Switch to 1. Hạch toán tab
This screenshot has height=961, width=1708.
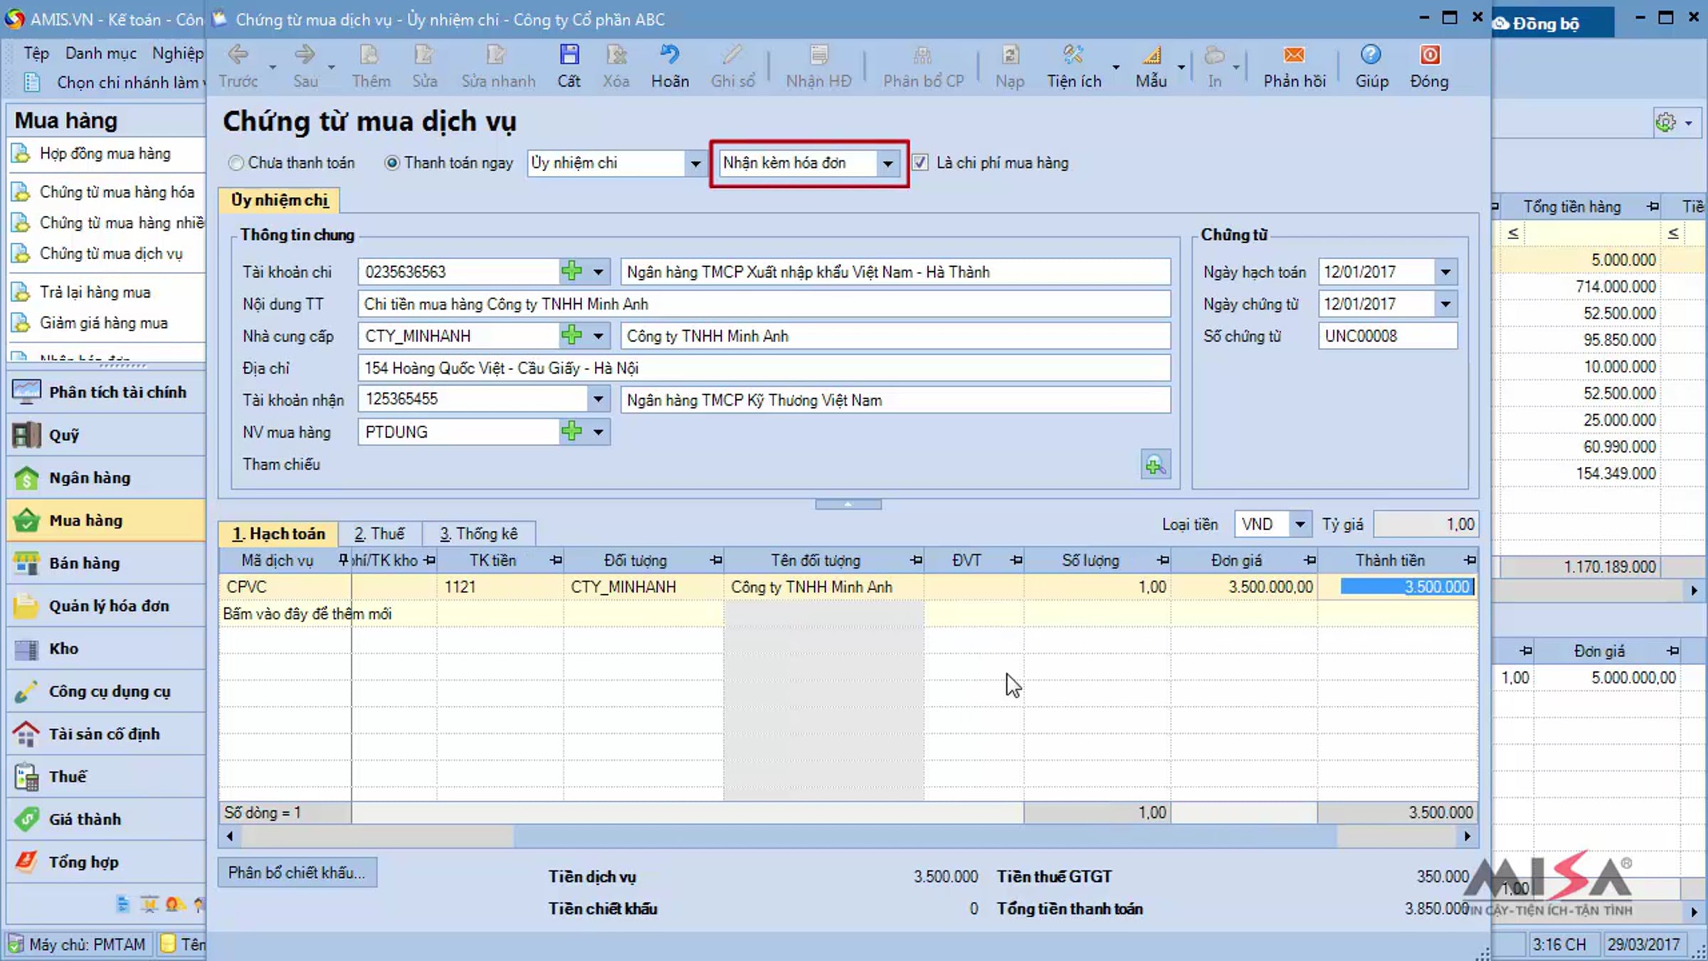(x=278, y=534)
